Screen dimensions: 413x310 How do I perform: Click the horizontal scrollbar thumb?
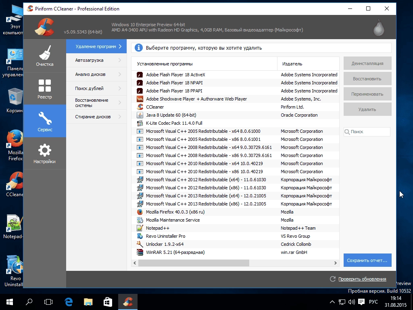tap(194, 263)
